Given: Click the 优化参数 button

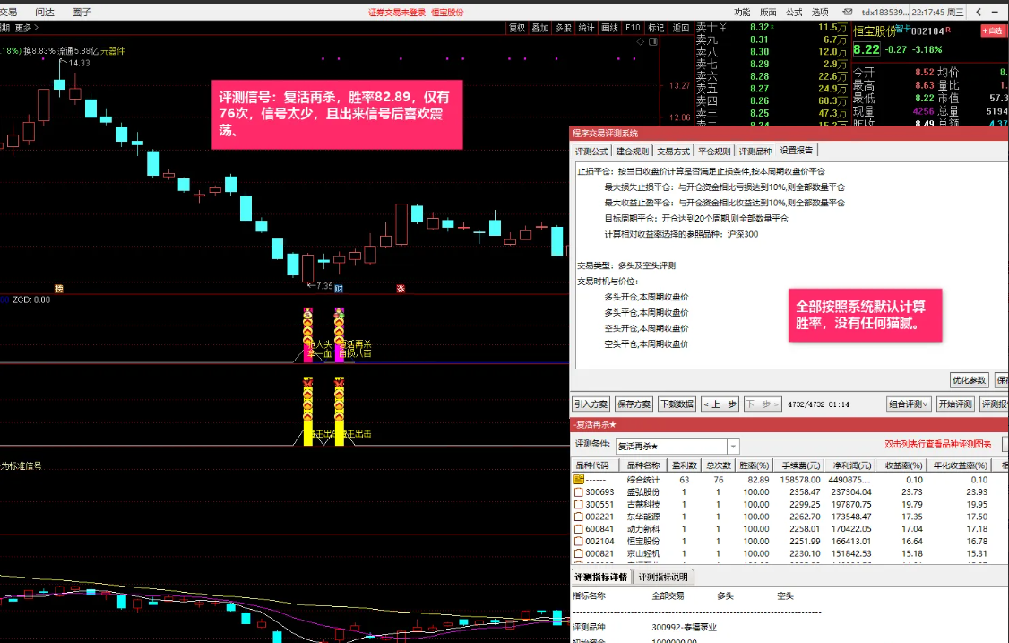Looking at the screenshot, I should [x=969, y=380].
